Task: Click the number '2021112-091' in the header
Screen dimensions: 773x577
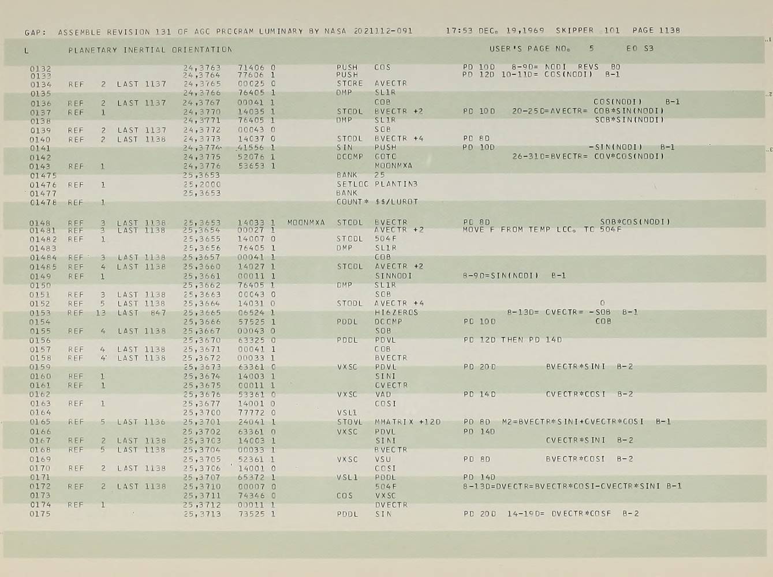Action: [x=382, y=31]
